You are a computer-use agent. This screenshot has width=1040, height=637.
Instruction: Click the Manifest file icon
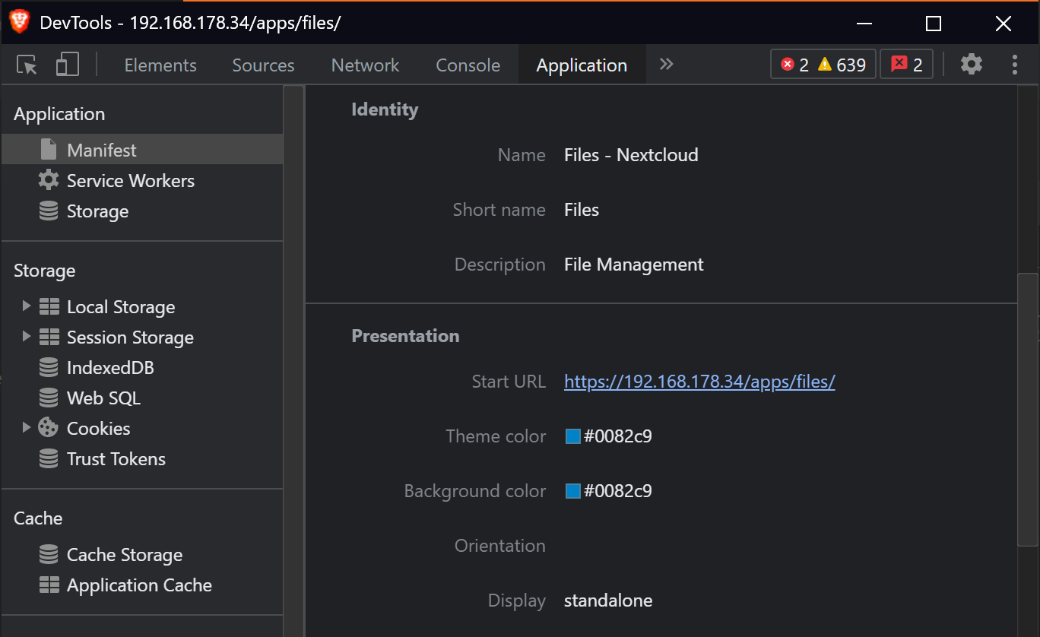point(49,149)
